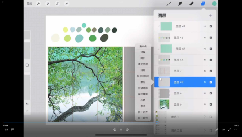
Task: Open blend mode N of 图层 45
Action: [205, 38]
